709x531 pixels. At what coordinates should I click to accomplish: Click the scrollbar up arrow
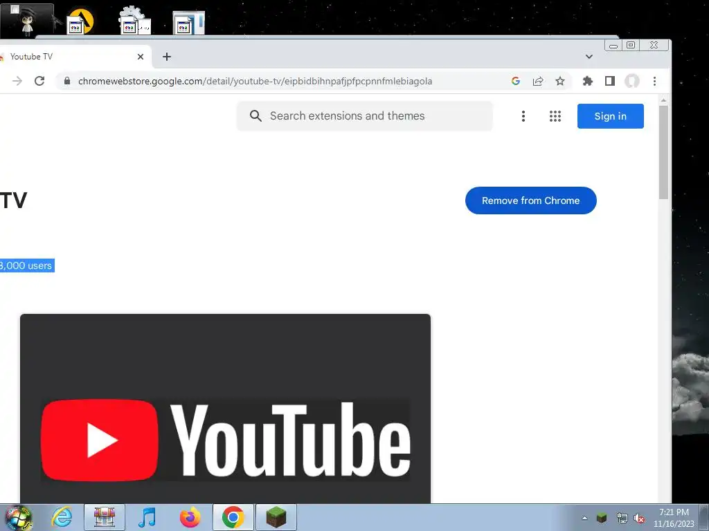663,100
